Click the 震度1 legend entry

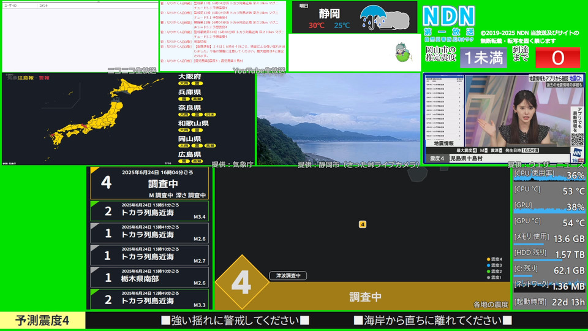point(494,277)
